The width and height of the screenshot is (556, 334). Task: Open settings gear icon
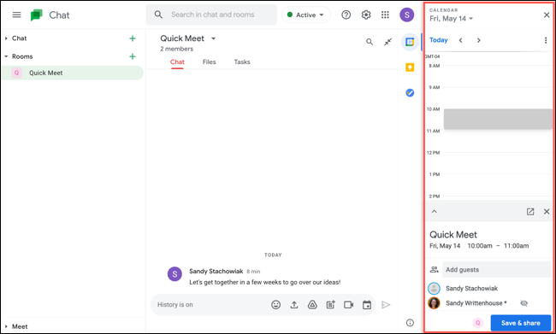366,15
